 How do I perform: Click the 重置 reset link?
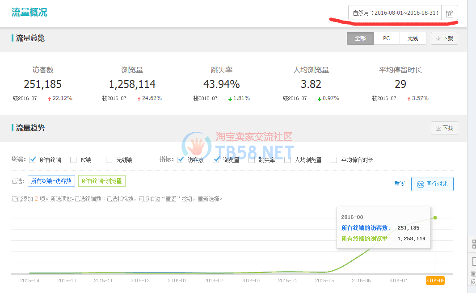400,184
